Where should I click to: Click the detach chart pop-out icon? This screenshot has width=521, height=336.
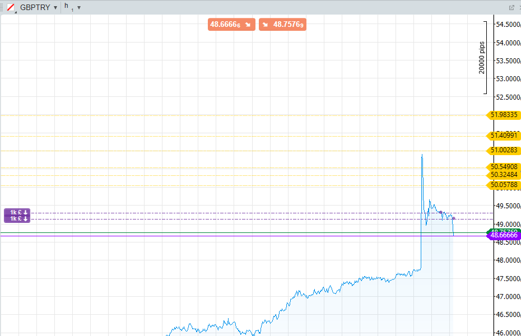click(x=511, y=8)
